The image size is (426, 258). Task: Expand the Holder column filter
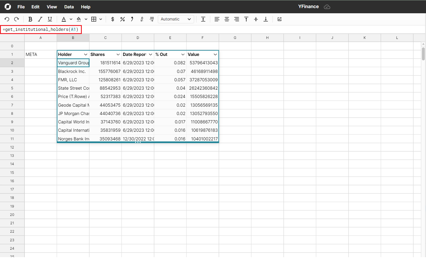86,54
